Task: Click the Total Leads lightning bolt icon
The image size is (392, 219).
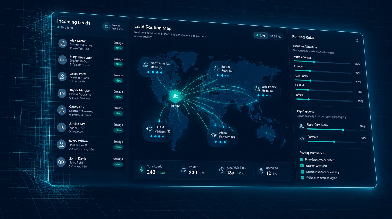Action: (142, 169)
